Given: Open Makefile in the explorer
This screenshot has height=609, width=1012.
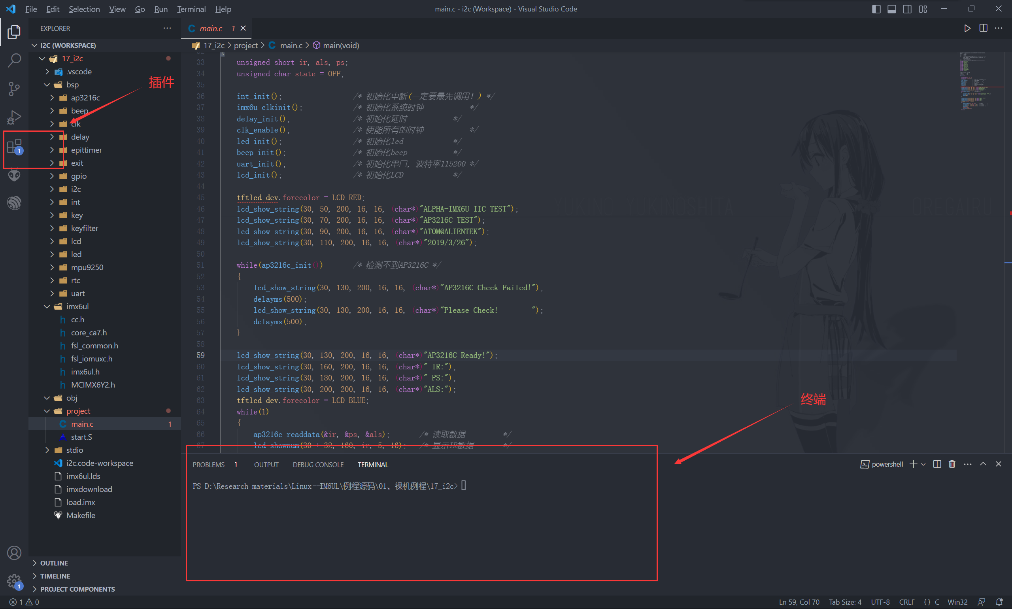Looking at the screenshot, I should (80, 515).
